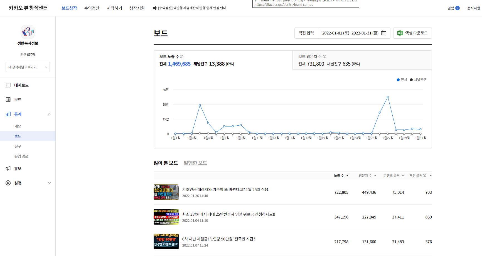The height and width of the screenshot is (256, 482).
Task: Select 보드 submenu under 통계
Action: point(18,136)
